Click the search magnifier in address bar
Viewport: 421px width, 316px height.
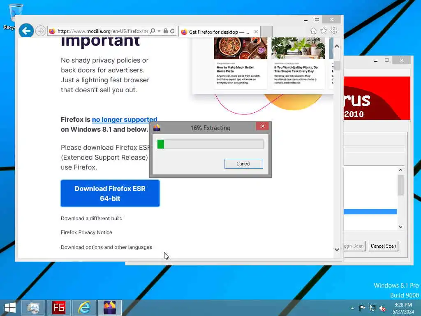153,31
